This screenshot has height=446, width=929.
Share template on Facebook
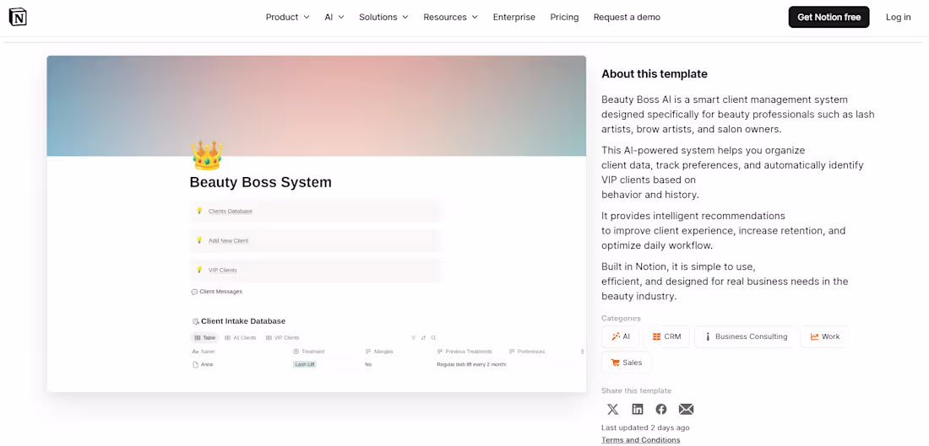click(661, 410)
